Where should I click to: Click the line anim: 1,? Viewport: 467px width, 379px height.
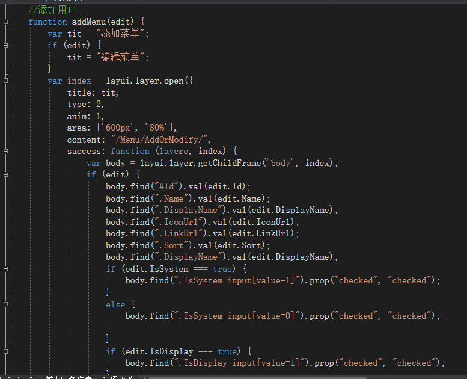85,116
